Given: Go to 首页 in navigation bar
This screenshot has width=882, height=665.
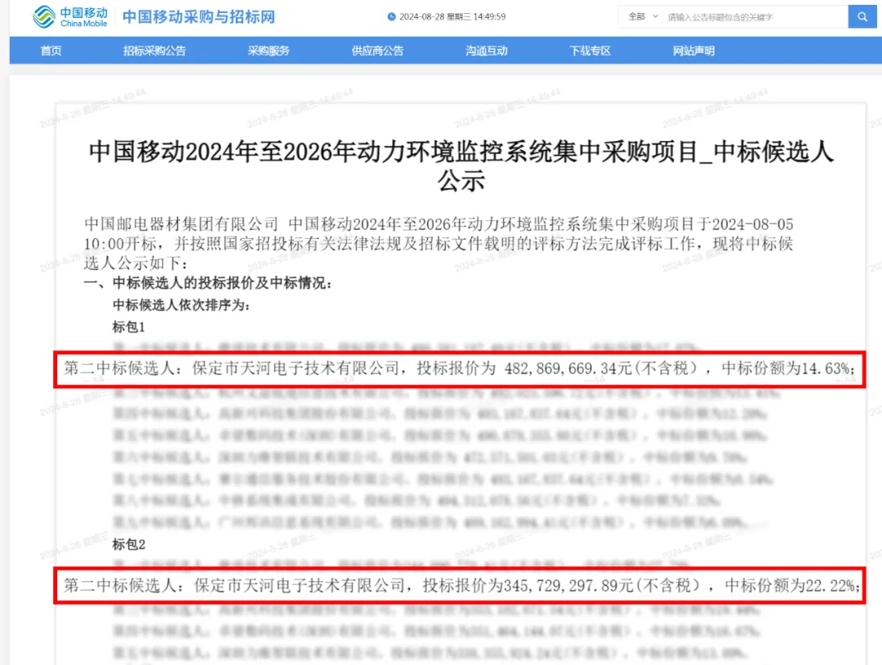Looking at the screenshot, I should tap(51, 51).
